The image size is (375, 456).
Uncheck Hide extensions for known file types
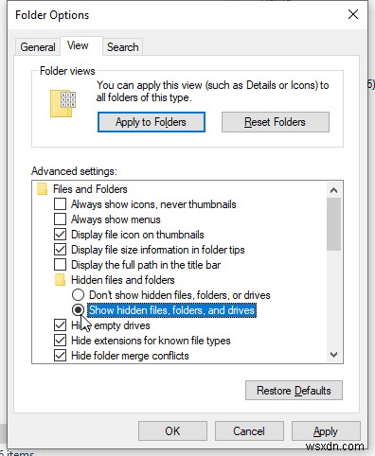point(60,341)
